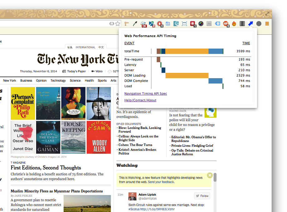
Task: Click the Watching feed scrollbar thumb
Action: pos(215,177)
